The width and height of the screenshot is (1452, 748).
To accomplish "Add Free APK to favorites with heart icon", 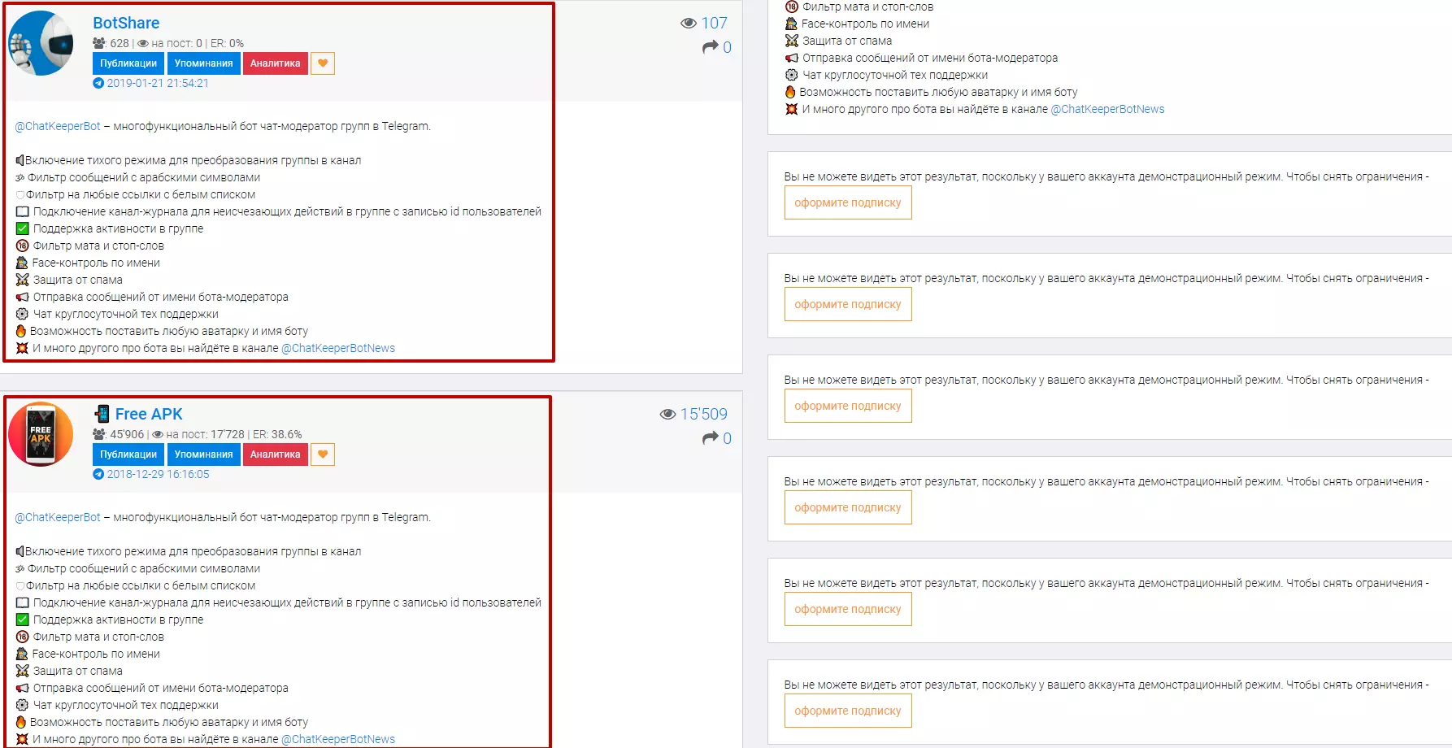I will pyautogui.click(x=323, y=454).
